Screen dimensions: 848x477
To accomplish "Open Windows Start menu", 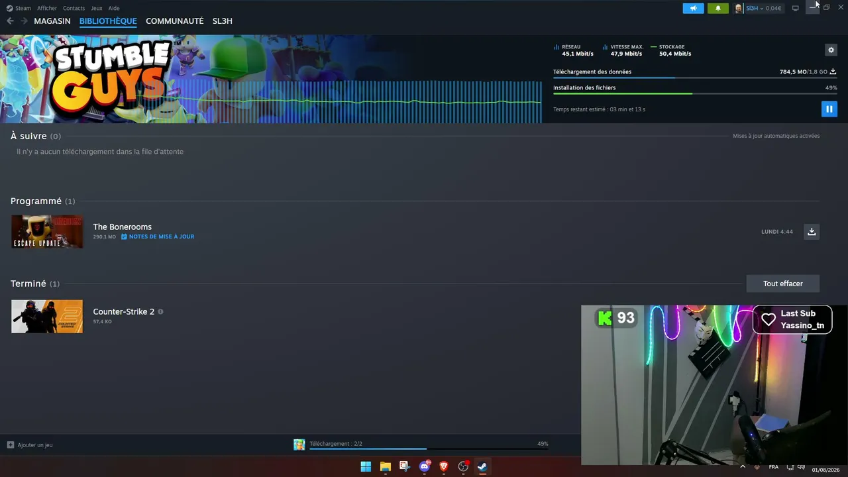I will [x=366, y=466].
